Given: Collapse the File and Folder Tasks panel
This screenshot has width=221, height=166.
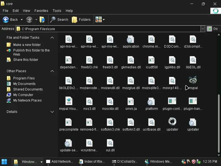Looking at the screenshot, I should (52, 38).
